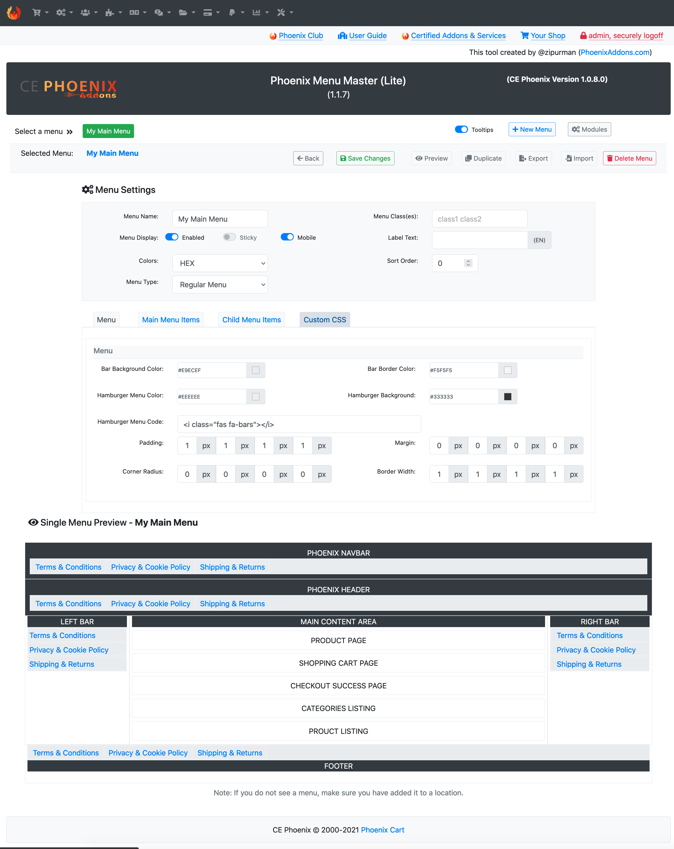Select the green My Main Menu button

(x=108, y=131)
